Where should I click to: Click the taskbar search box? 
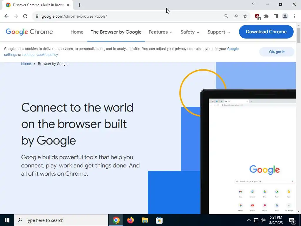click(x=61, y=220)
